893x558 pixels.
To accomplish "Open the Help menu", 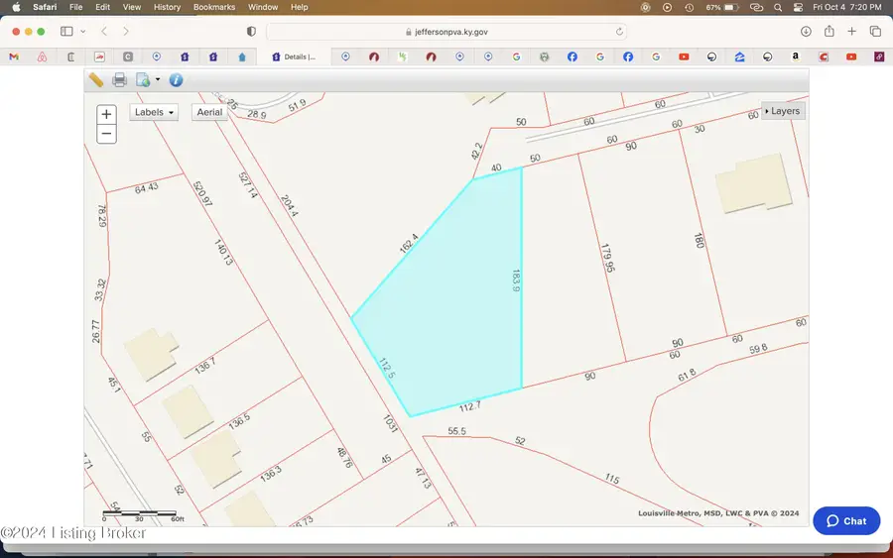I will pos(299,7).
